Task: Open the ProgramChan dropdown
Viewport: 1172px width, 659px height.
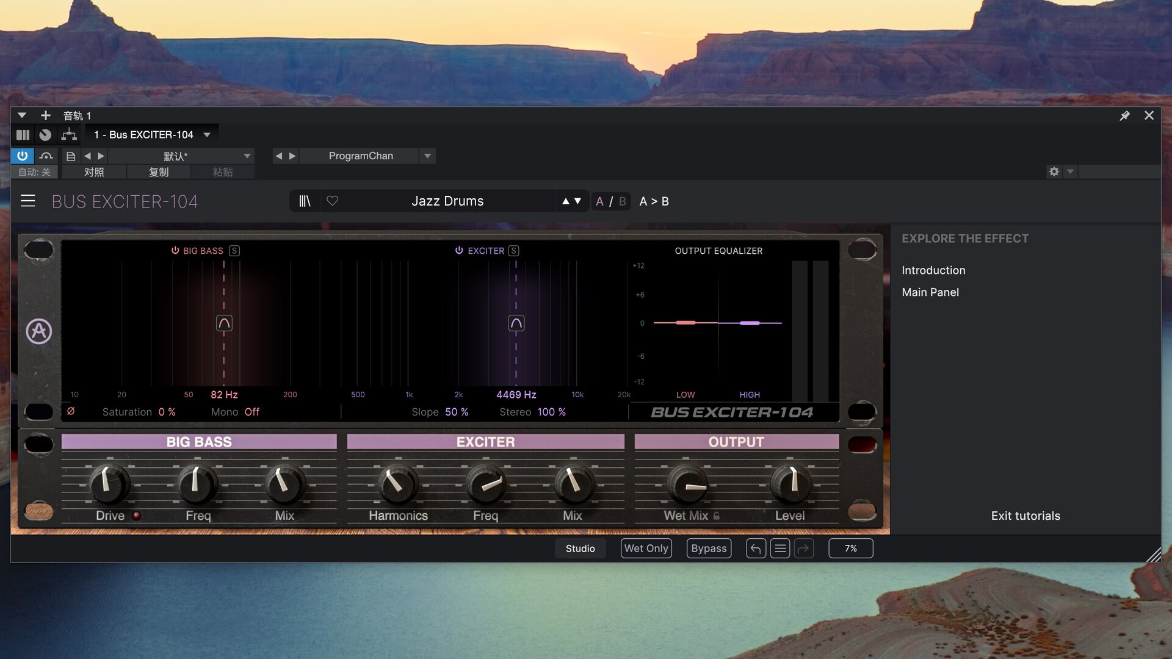Action: pyautogui.click(x=427, y=156)
